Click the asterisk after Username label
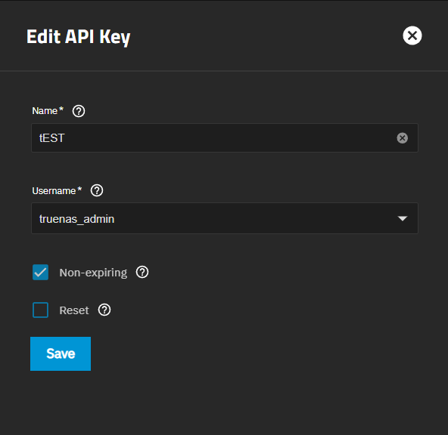Image resolution: width=448 pixels, height=435 pixels. tap(79, 189)
